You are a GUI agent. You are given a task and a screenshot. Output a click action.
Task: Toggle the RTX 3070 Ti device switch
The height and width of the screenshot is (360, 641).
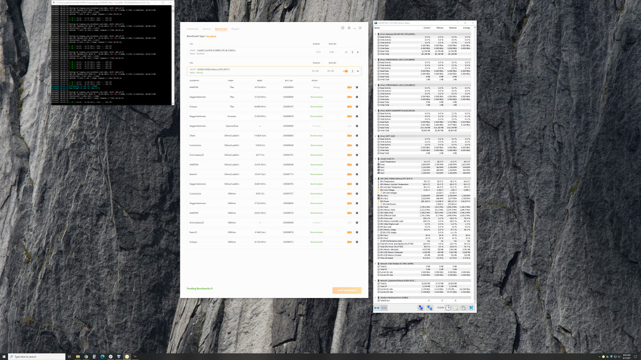[x=345, y=71]
